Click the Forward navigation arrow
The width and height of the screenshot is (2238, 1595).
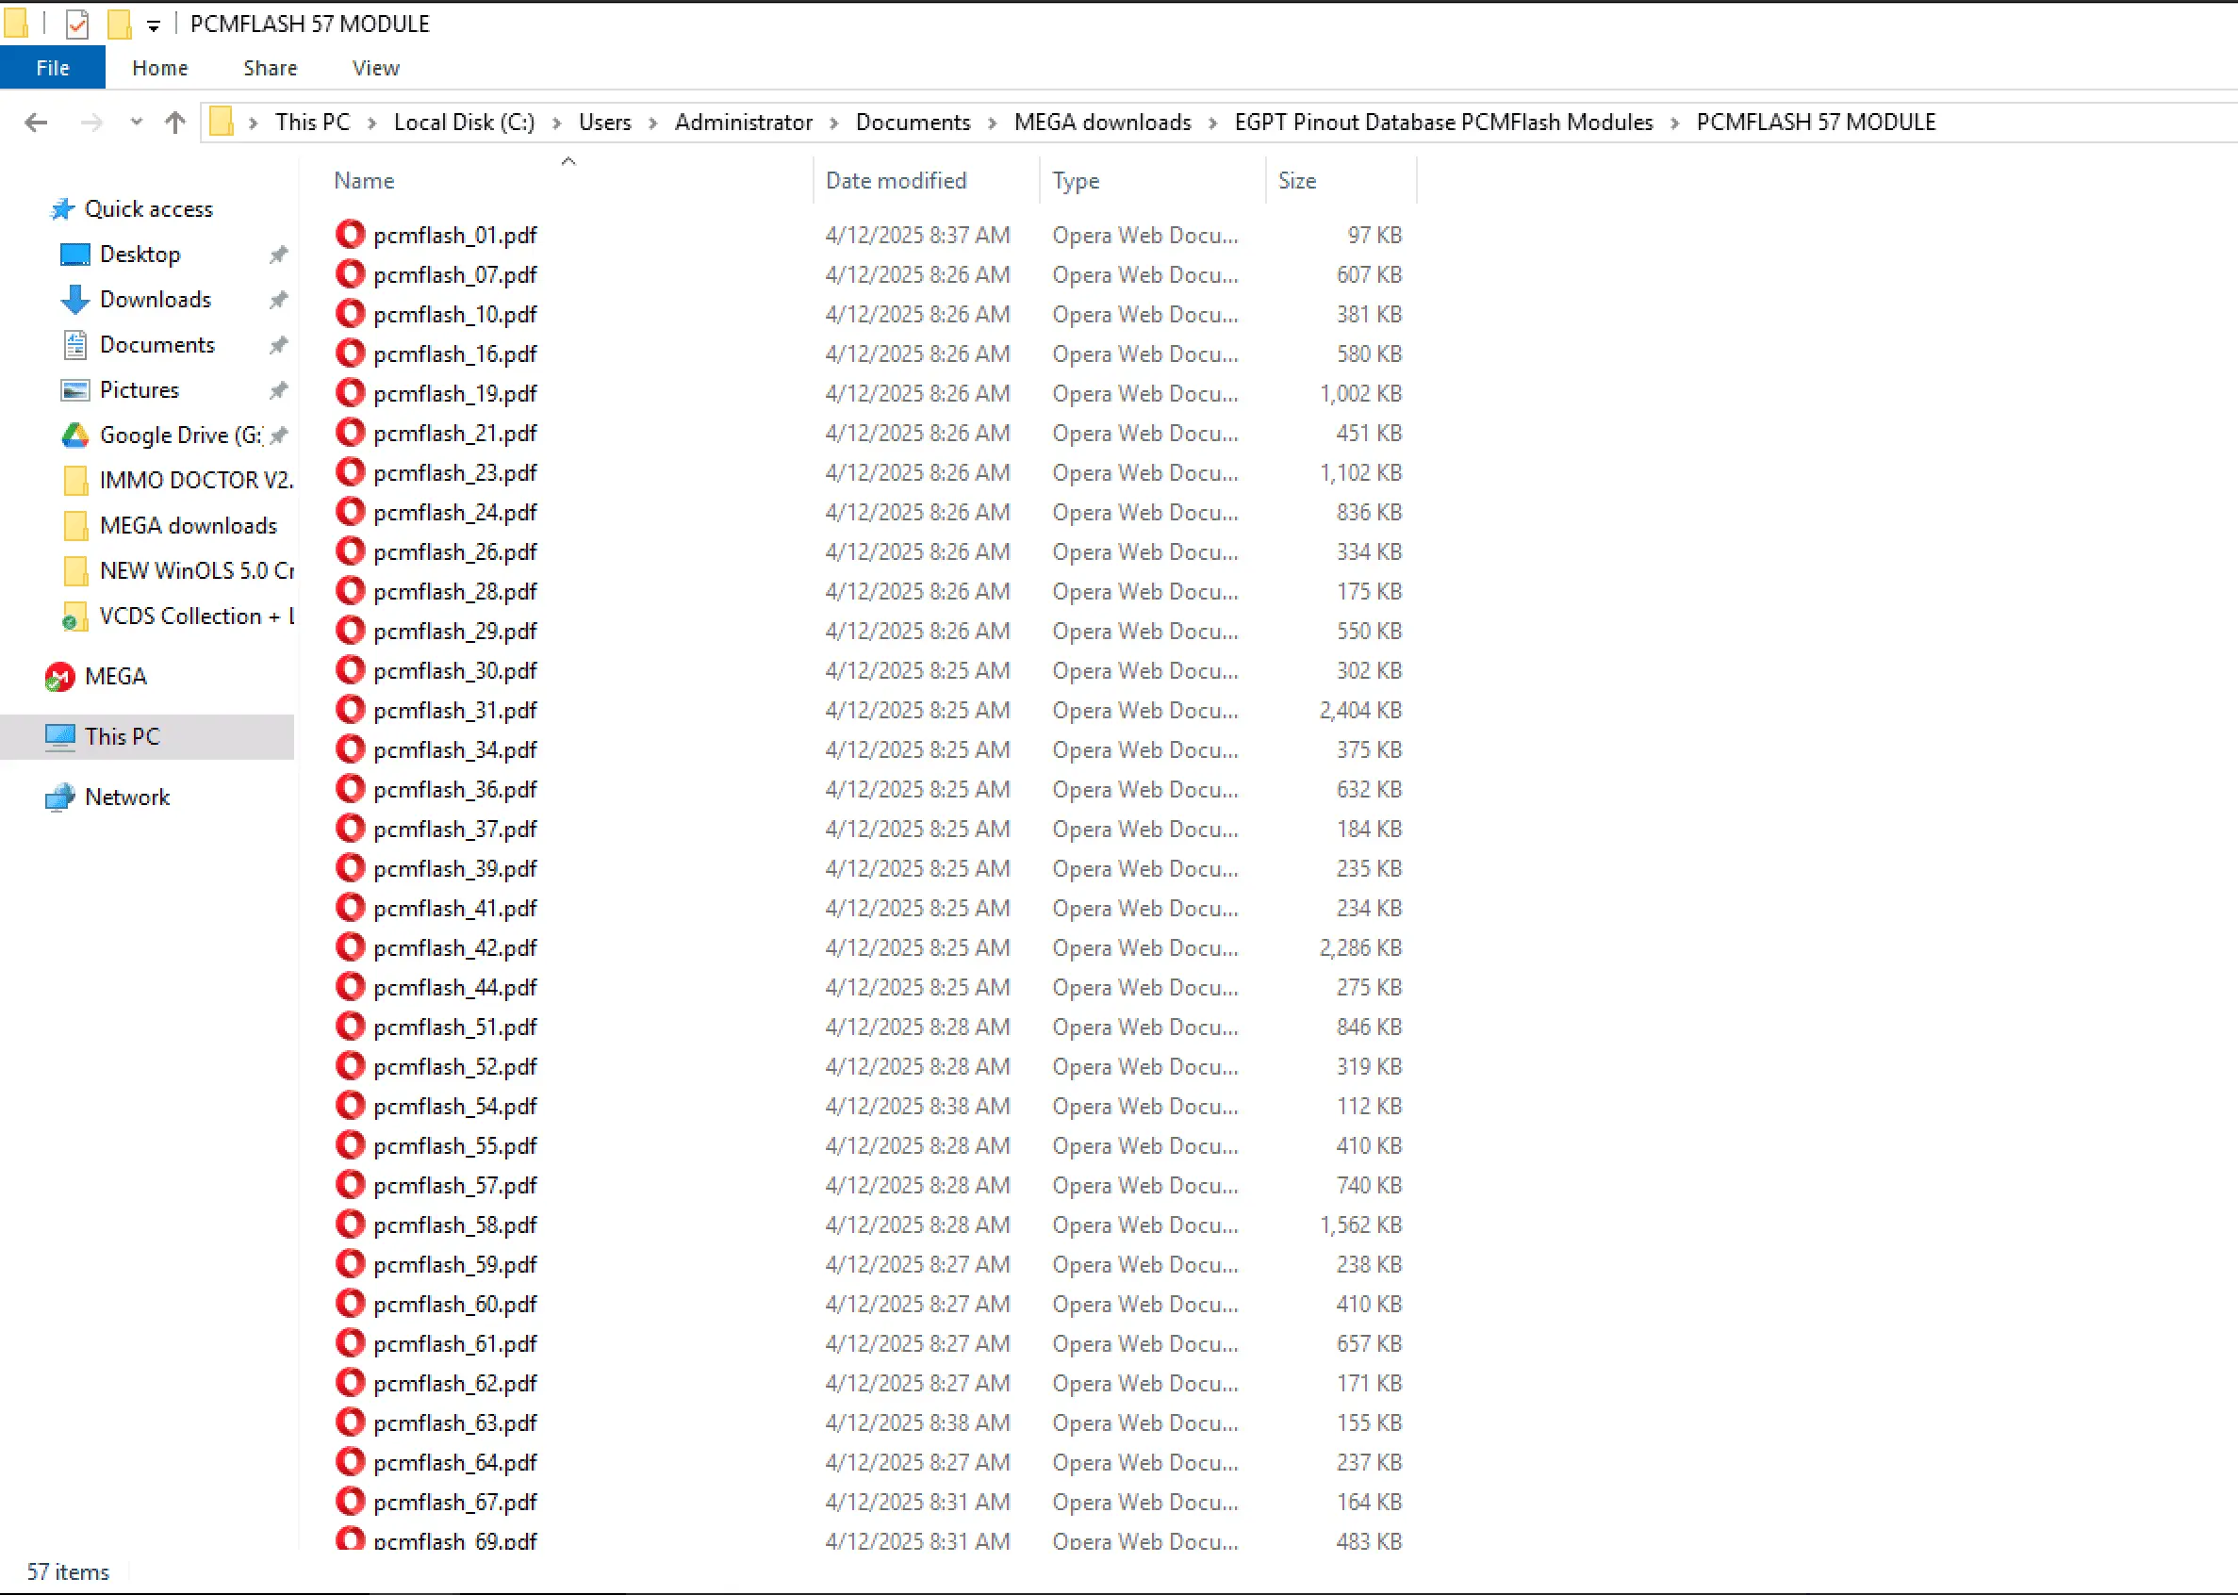click(91, 123)
